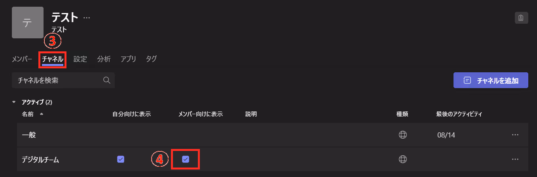
Task: Open the タグ tab
Action: [x=152, y=59]
